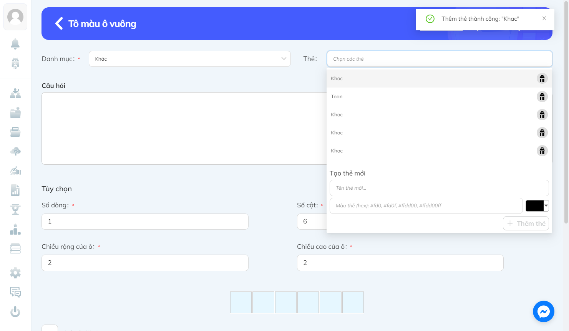Open the open-folder documents sidebar icon

pyautogui.click(x=15, y=132)
